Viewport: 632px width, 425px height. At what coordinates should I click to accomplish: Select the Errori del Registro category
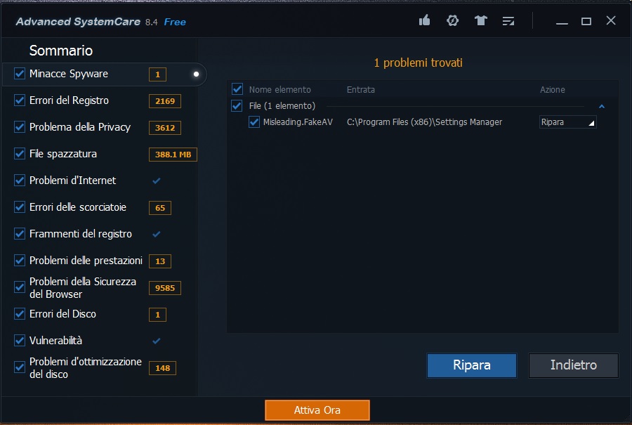click(69, 100)
